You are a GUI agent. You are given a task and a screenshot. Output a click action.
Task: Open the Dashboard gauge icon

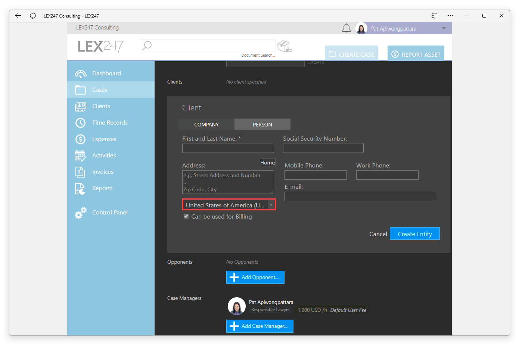tap(80, 73)
